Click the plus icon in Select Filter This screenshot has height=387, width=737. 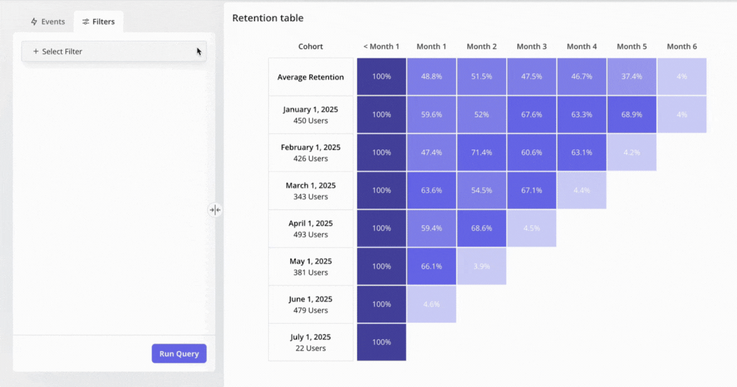pyautogui.click(x=36, y=52)
